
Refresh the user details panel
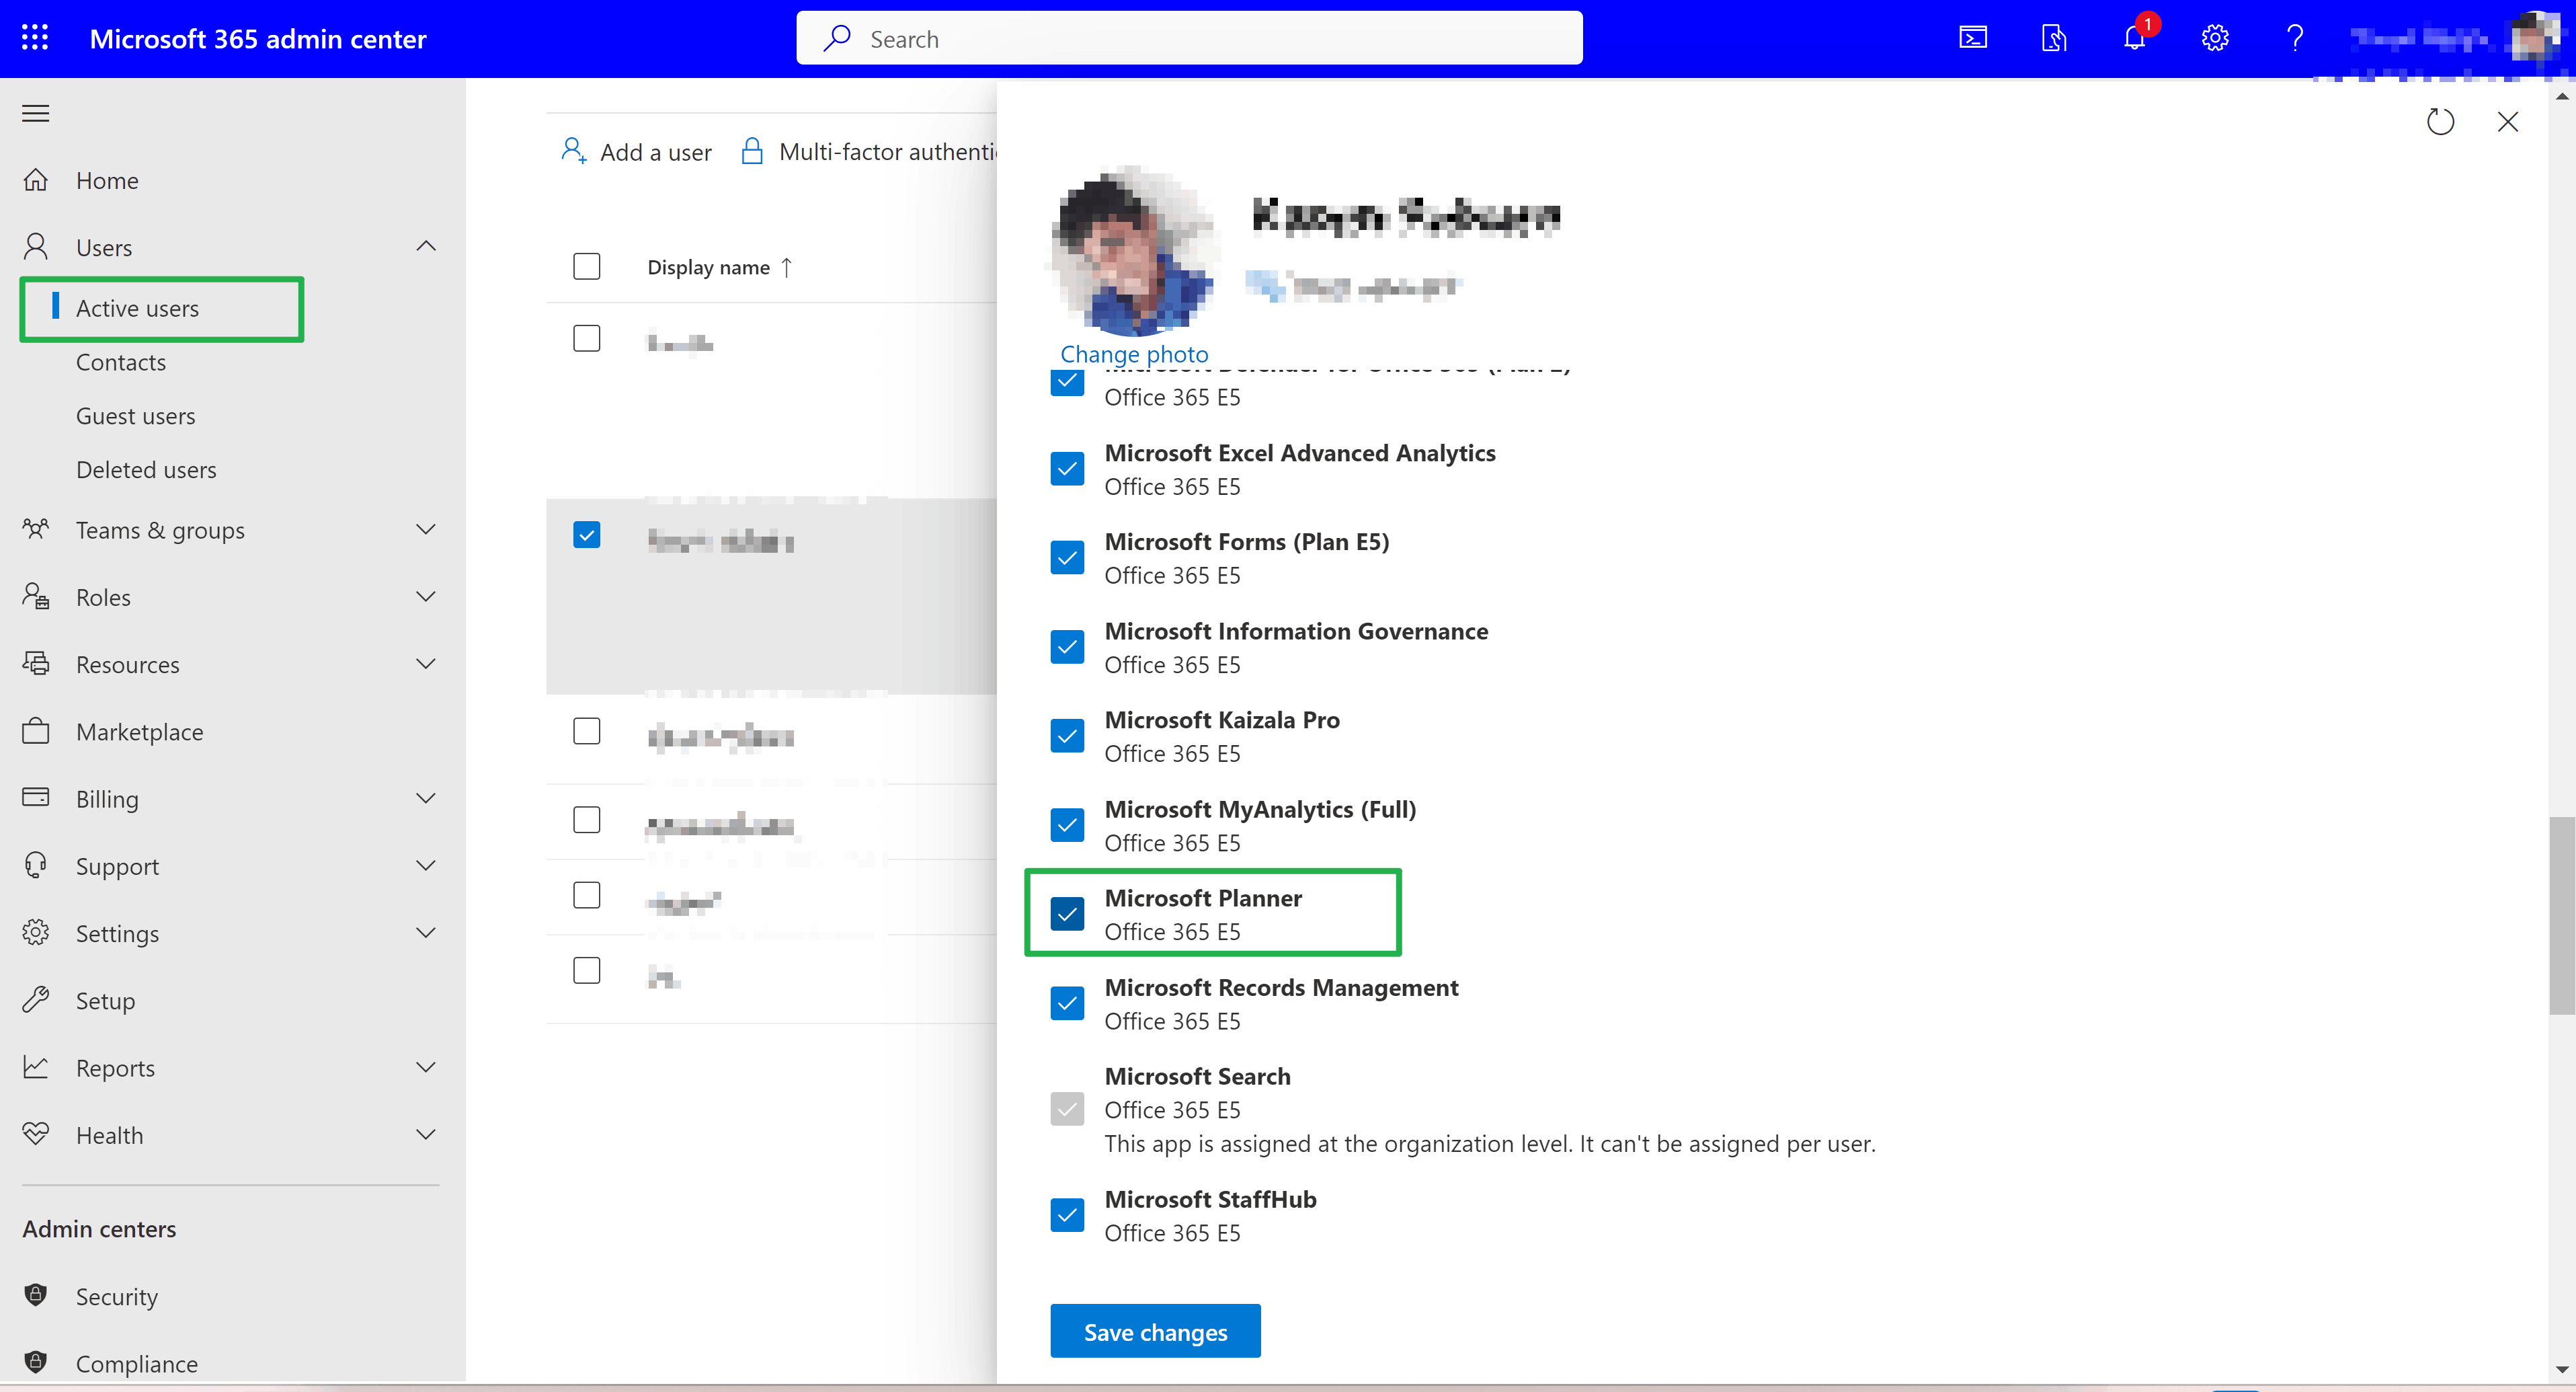2440,122
